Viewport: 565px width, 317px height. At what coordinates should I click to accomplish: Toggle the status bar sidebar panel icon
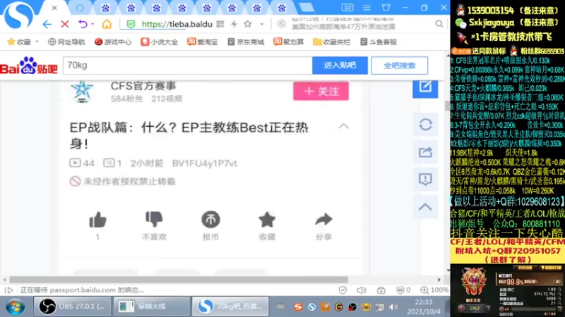pyautogui.click(x=9, y=290)
